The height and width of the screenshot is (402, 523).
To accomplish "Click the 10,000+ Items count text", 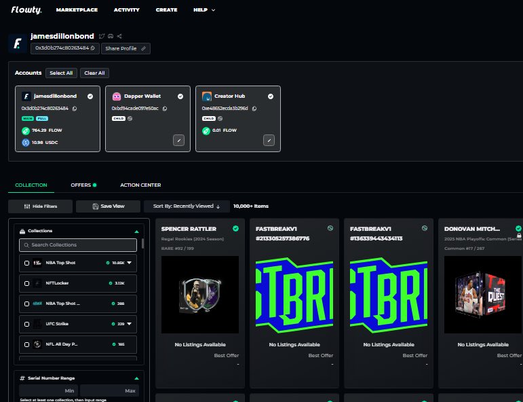I will (251, 206).
